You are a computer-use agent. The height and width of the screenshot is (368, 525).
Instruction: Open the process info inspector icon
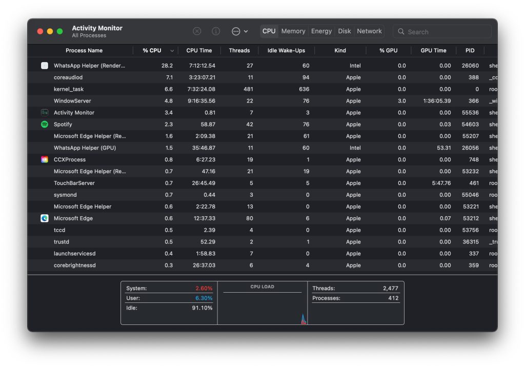tap(216, 31)
